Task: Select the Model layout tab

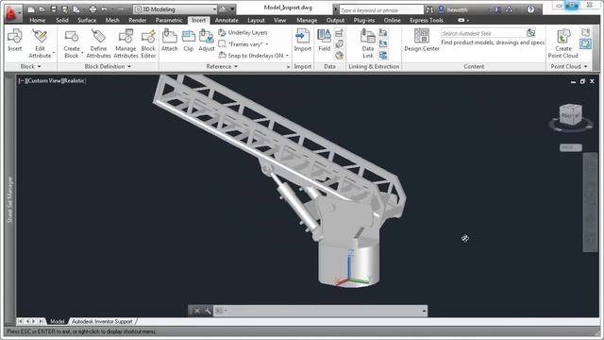Action: pos(58,321)
